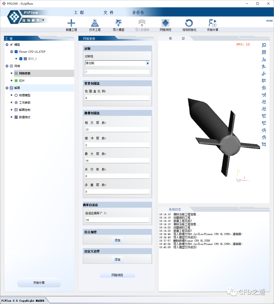
Task: Click the rotate 90° about Z icon
Action: (264, 95)
